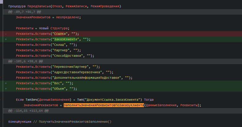Click the "Процедура" keyword
Screen dimensions: 242x127
pos(17,6)
